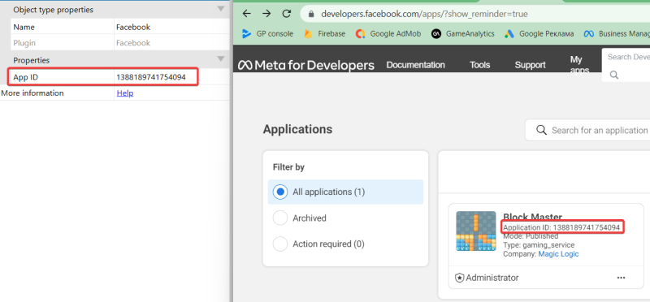Screen dimensions: 650x302
Task: Open the Google Реклама bookmark
Action: point(539,34)
